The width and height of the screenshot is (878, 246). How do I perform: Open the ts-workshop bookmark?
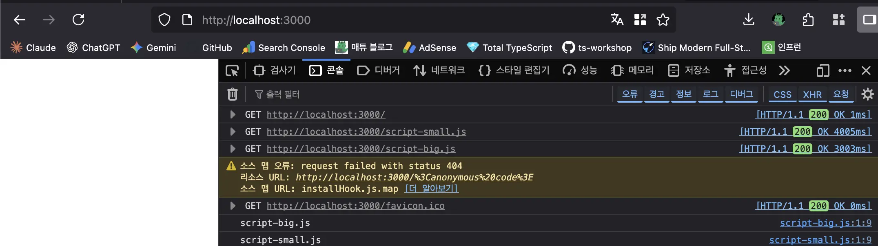[x=597, y=48]
